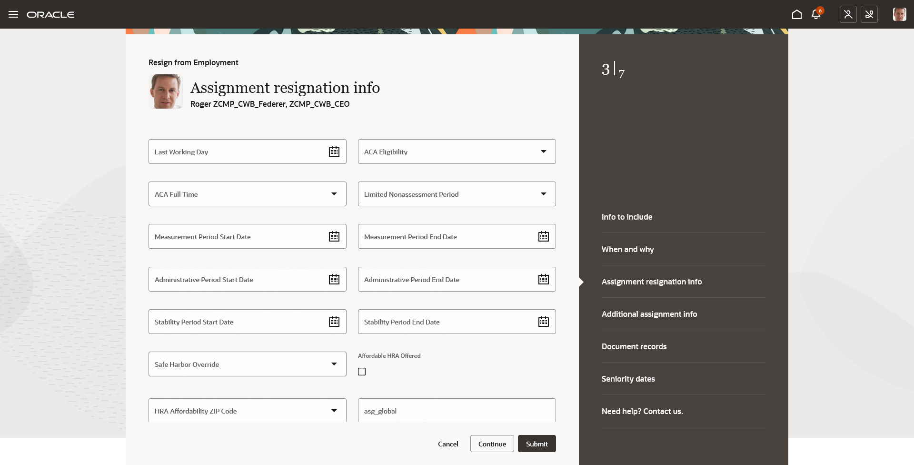Open Limited Nonassessment Period dropdown
This screenshot has height=465, width=914.
(543, 194)
